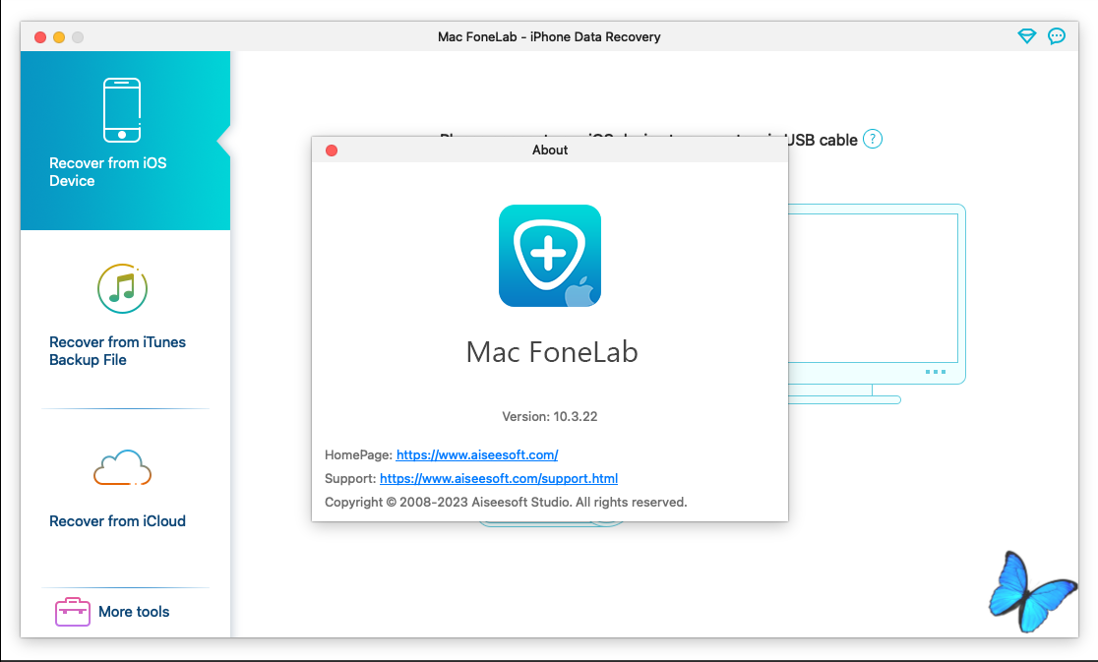The width and height of the screenshot is (1098, 662).
Task: Open the Support page link
Action: click(x=499, y=479)
